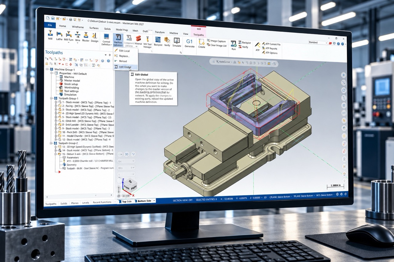
Task: Open the large Backplot icon beside Verify
Action: (158, 41)
